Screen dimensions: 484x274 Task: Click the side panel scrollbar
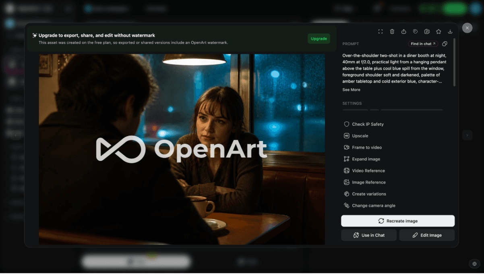click(x=455, y=62)
